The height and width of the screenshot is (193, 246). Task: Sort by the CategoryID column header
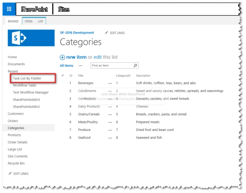pos(123,76)
